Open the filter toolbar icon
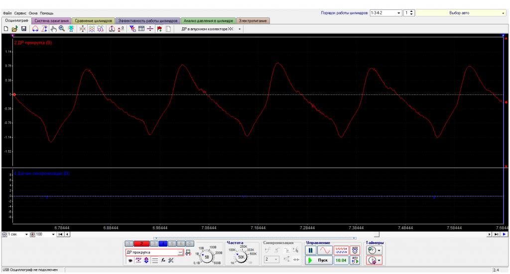The height and width of the screenshot is (274, 510). (132, 29)
